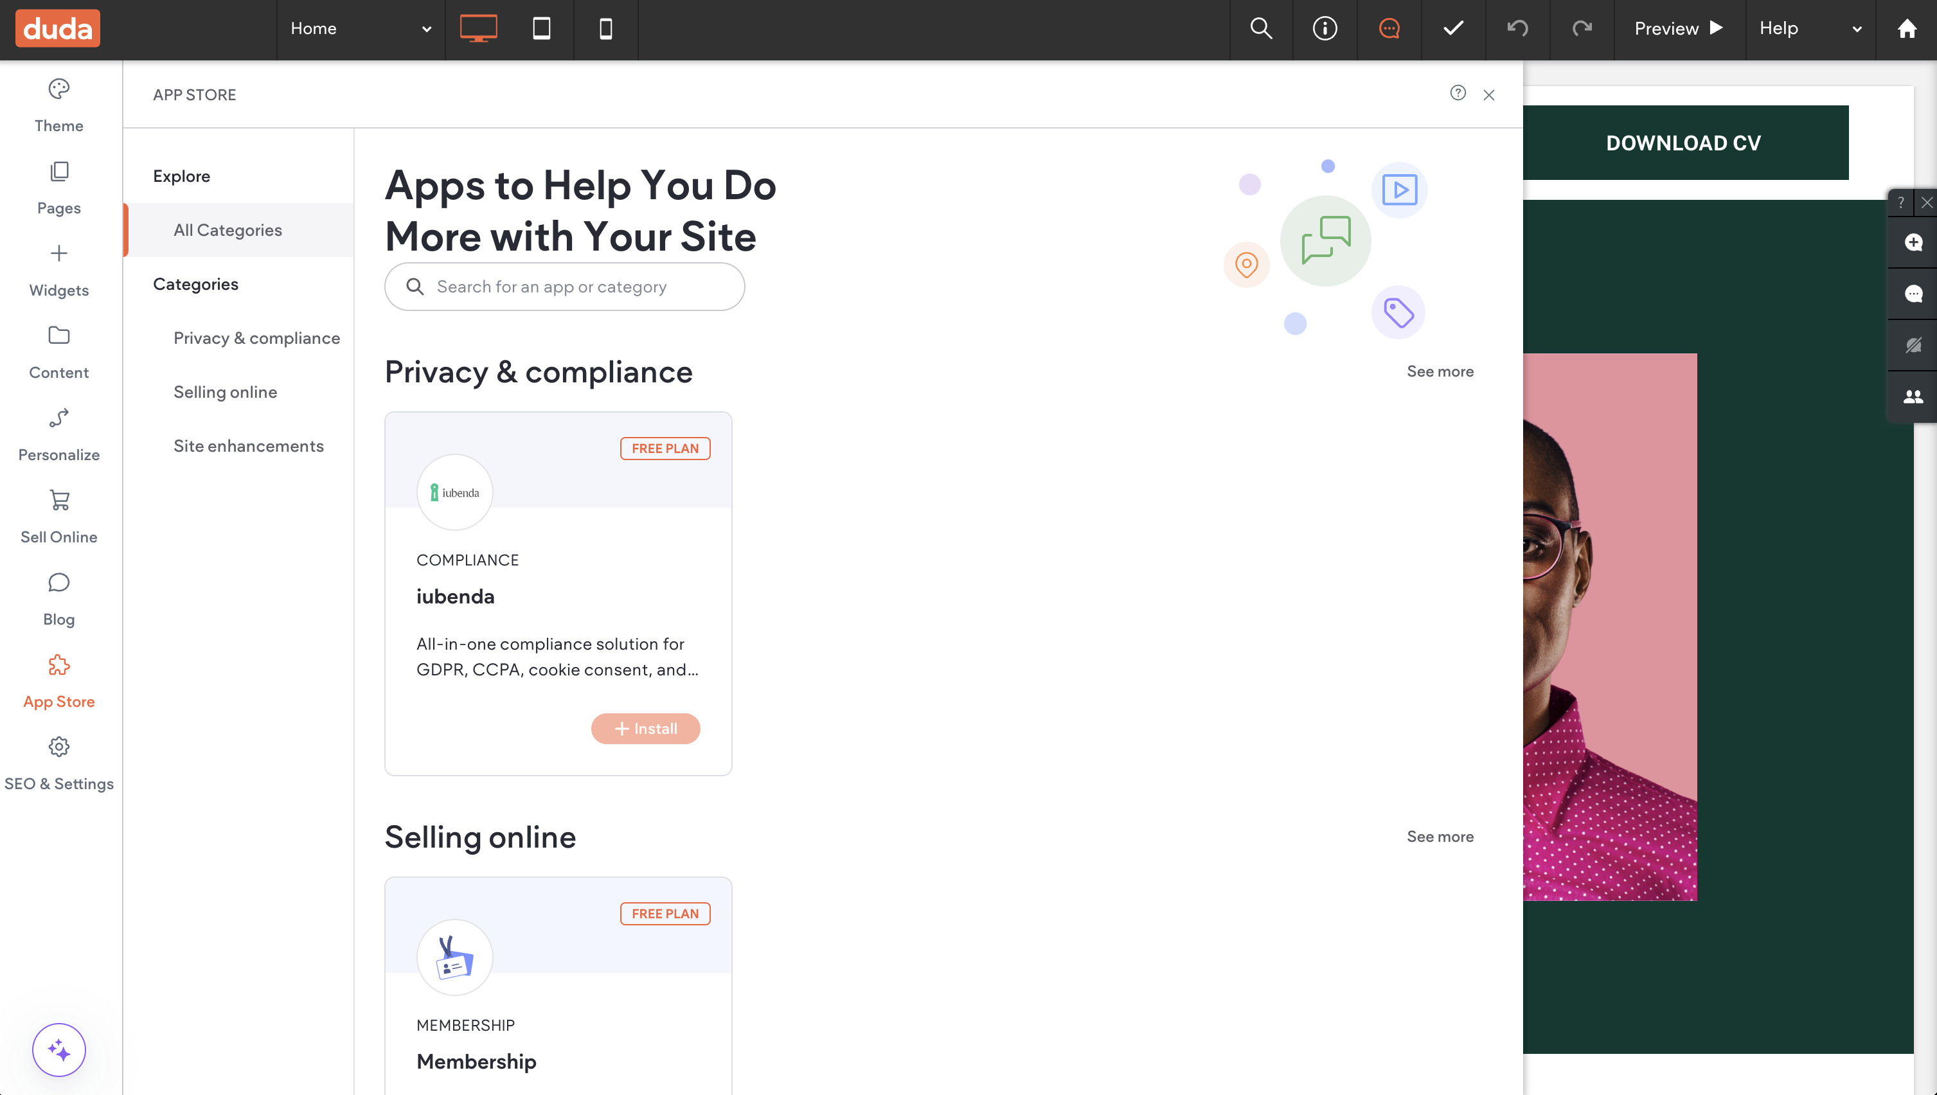Open the Pages panel
This screenshot has width=1937, height=1095.
click(x=58, y=186)
